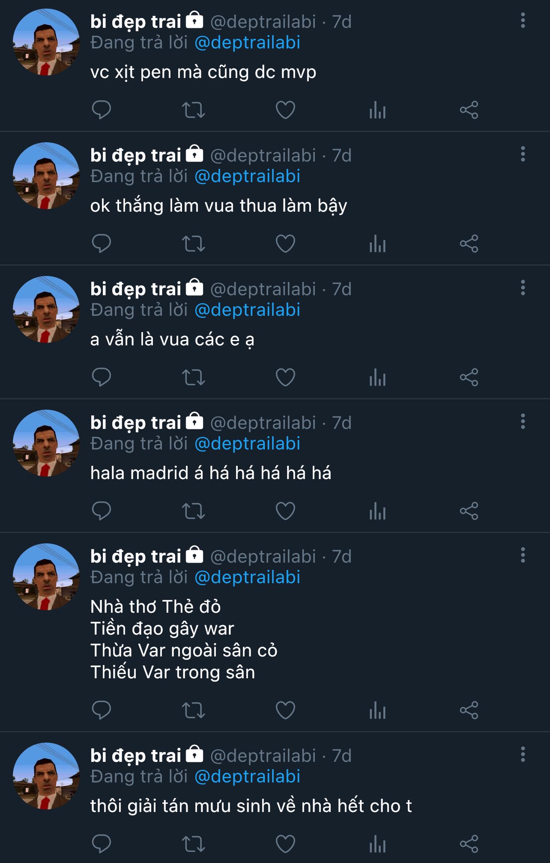Like the 'hala madrid á há há' tweet

pos(285,511)
